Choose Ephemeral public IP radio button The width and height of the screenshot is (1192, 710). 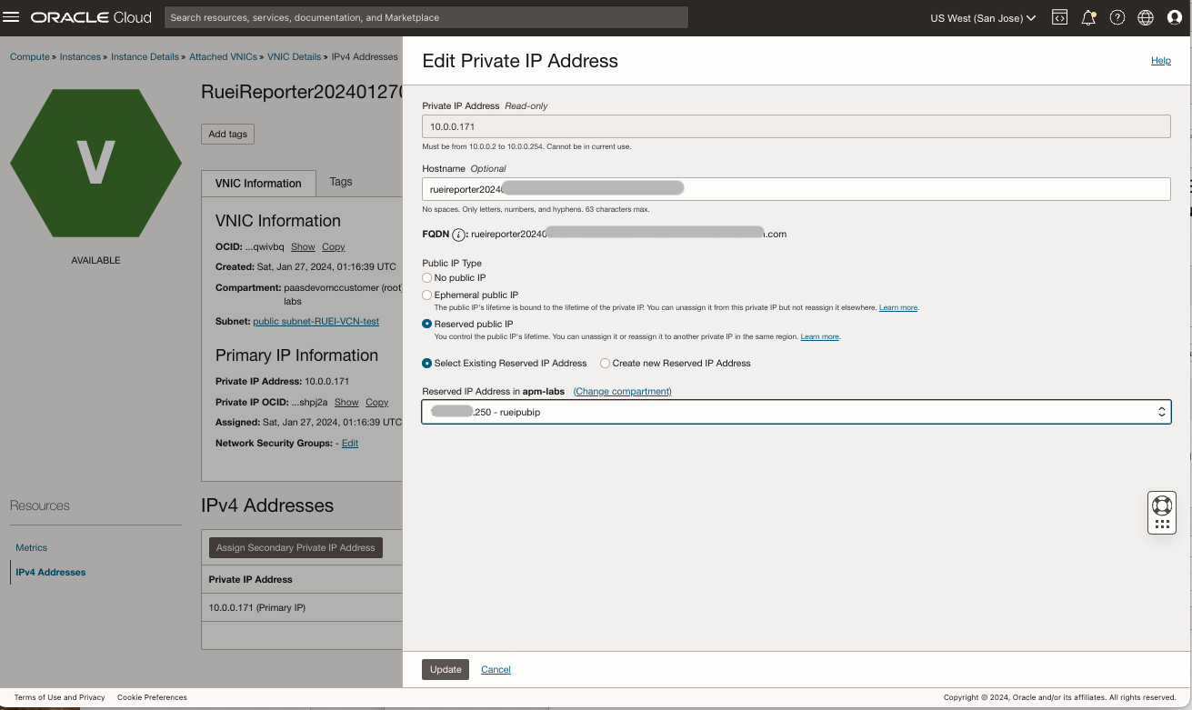(x=427, y=295)
